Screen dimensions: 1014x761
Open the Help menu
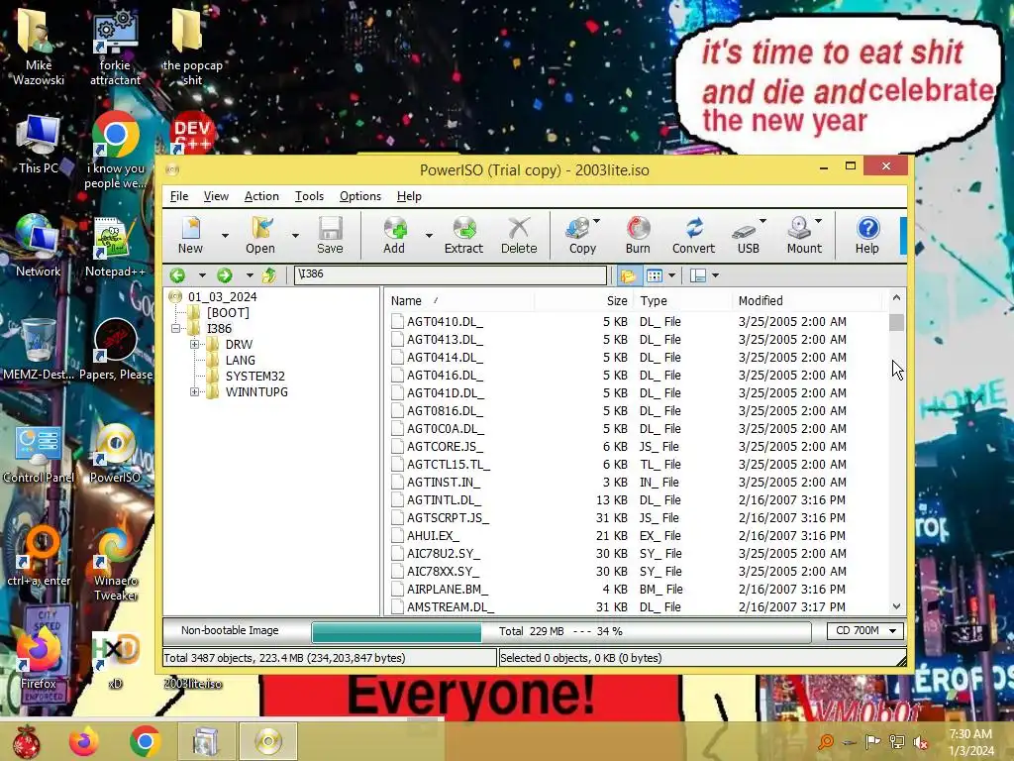pyautogui.click(x=409, y=196)
